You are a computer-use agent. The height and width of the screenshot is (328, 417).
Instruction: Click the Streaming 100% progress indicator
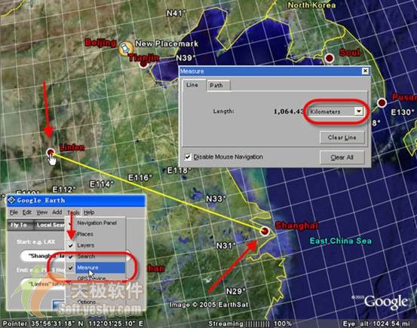point(250,323)
